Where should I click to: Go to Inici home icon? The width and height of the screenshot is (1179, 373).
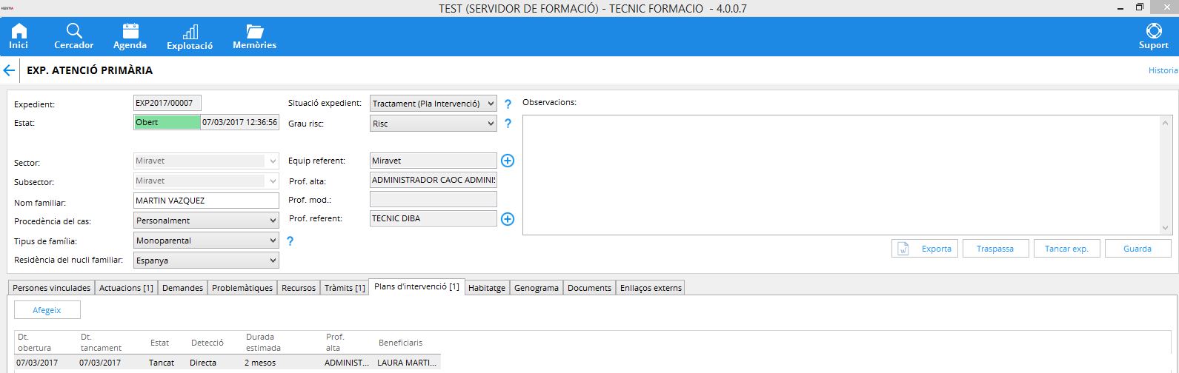19,36
